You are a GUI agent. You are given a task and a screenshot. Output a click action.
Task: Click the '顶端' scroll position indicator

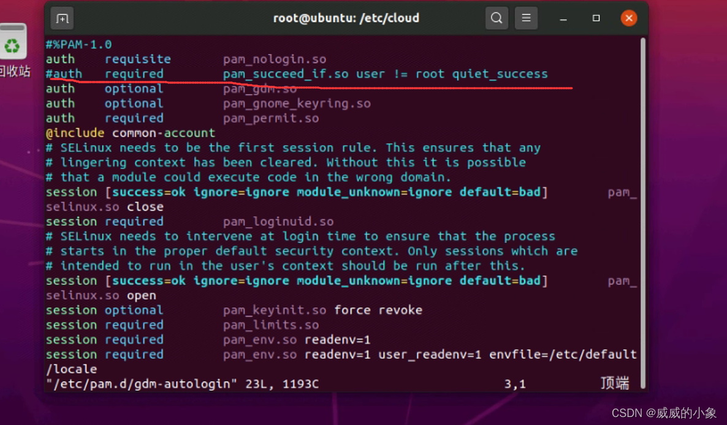[615, 383]
